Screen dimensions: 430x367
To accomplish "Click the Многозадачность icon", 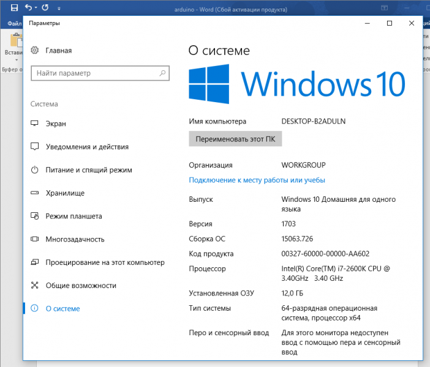I will 34,239.
